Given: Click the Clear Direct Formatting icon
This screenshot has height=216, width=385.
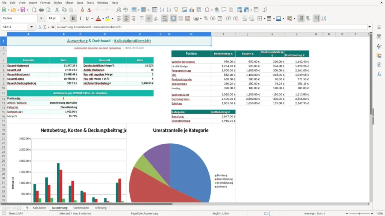Looking at the screenshot, I should pos(89,10).
